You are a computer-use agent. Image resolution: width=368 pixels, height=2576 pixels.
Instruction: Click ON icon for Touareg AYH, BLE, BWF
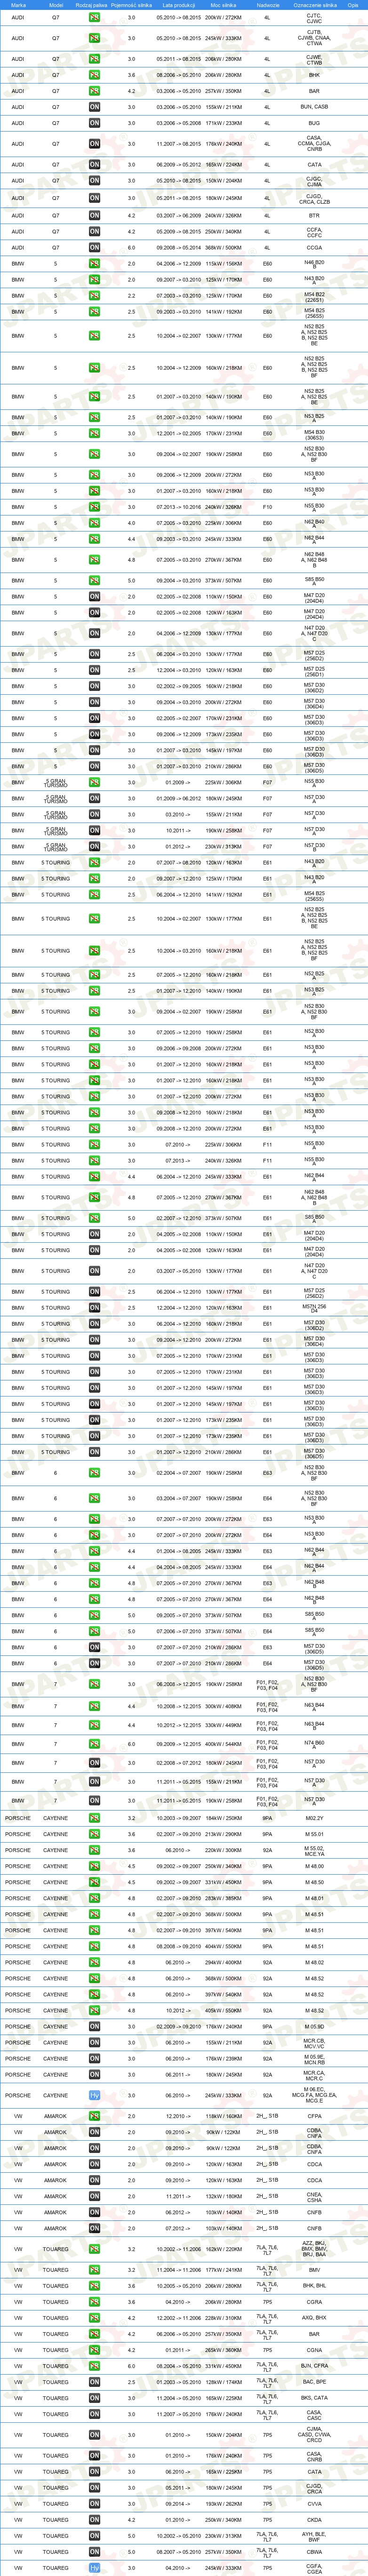pos(95,2536)
